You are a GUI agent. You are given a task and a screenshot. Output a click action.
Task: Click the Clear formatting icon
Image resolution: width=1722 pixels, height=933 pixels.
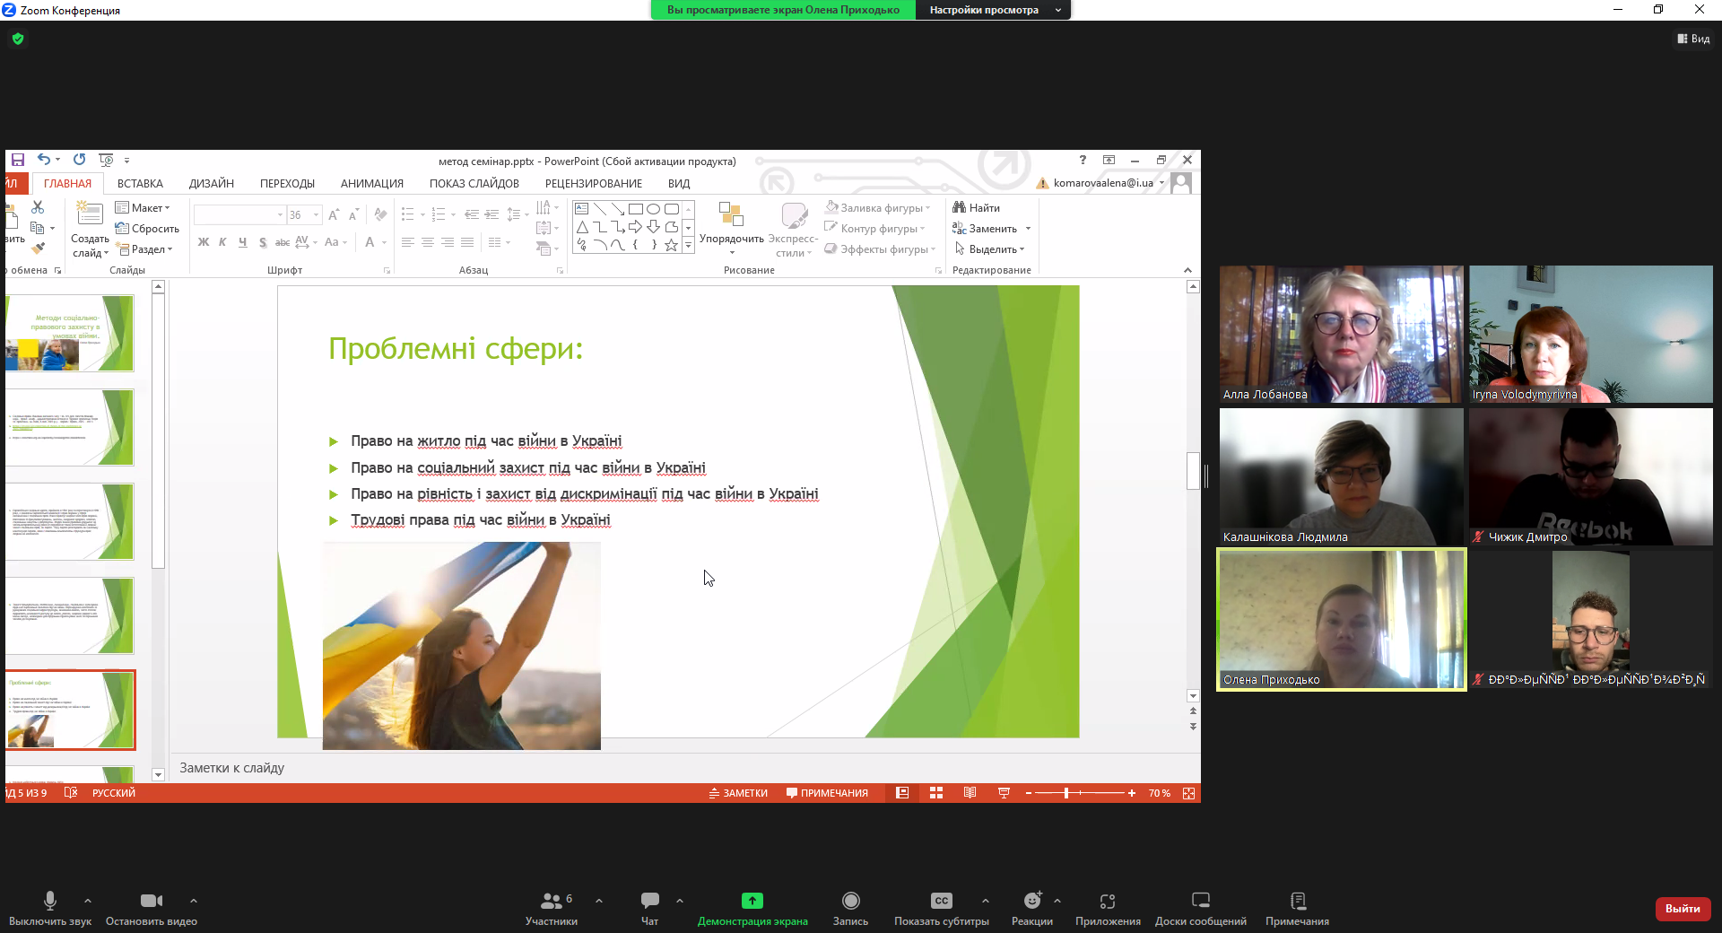click(x=380, y=215)
